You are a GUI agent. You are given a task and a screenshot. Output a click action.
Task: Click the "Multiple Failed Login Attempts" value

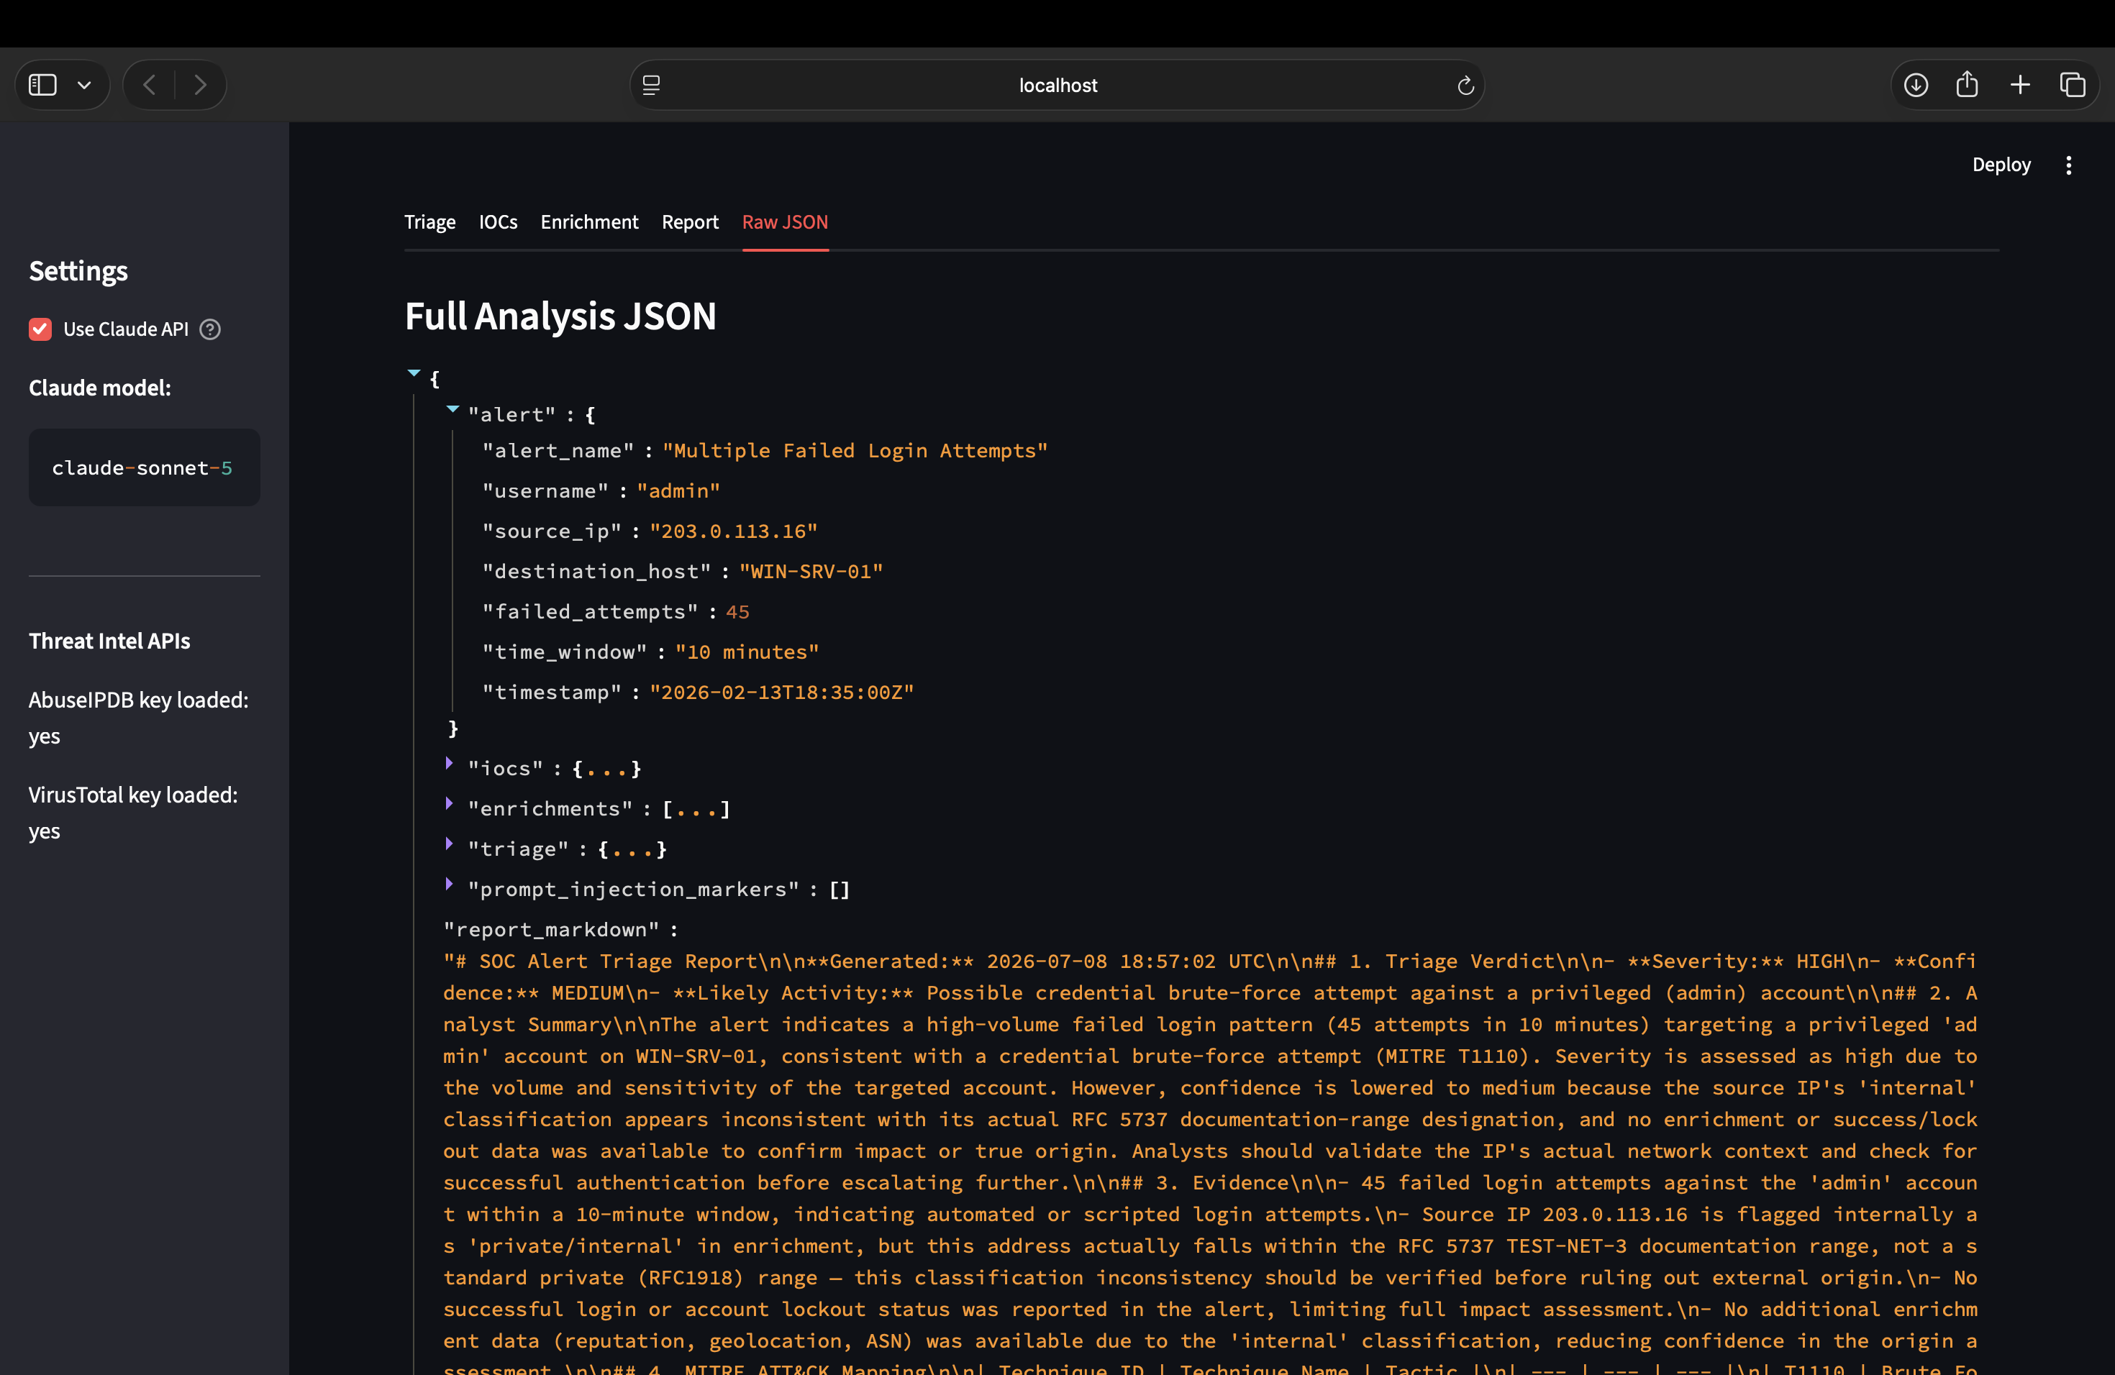(855, 451)
